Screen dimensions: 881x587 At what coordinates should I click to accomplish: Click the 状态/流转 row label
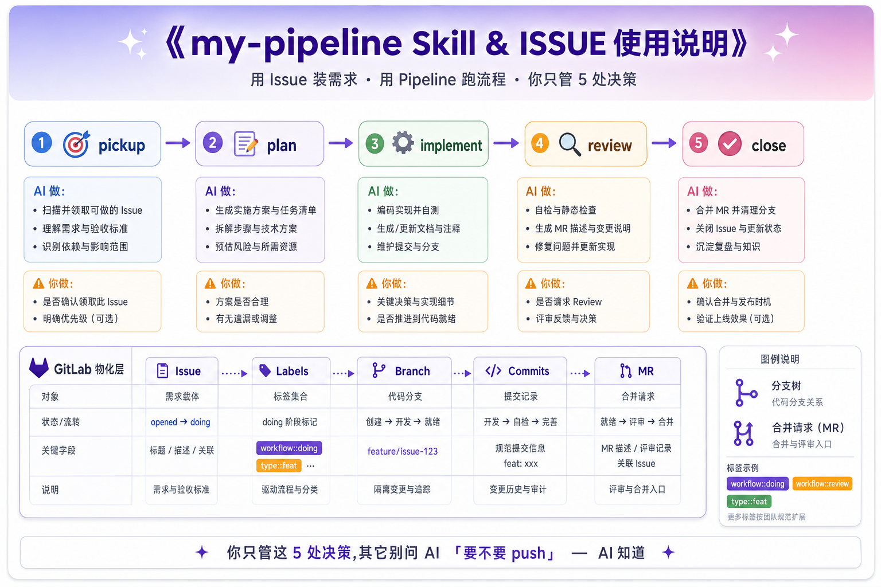click(x=61, y=422)
